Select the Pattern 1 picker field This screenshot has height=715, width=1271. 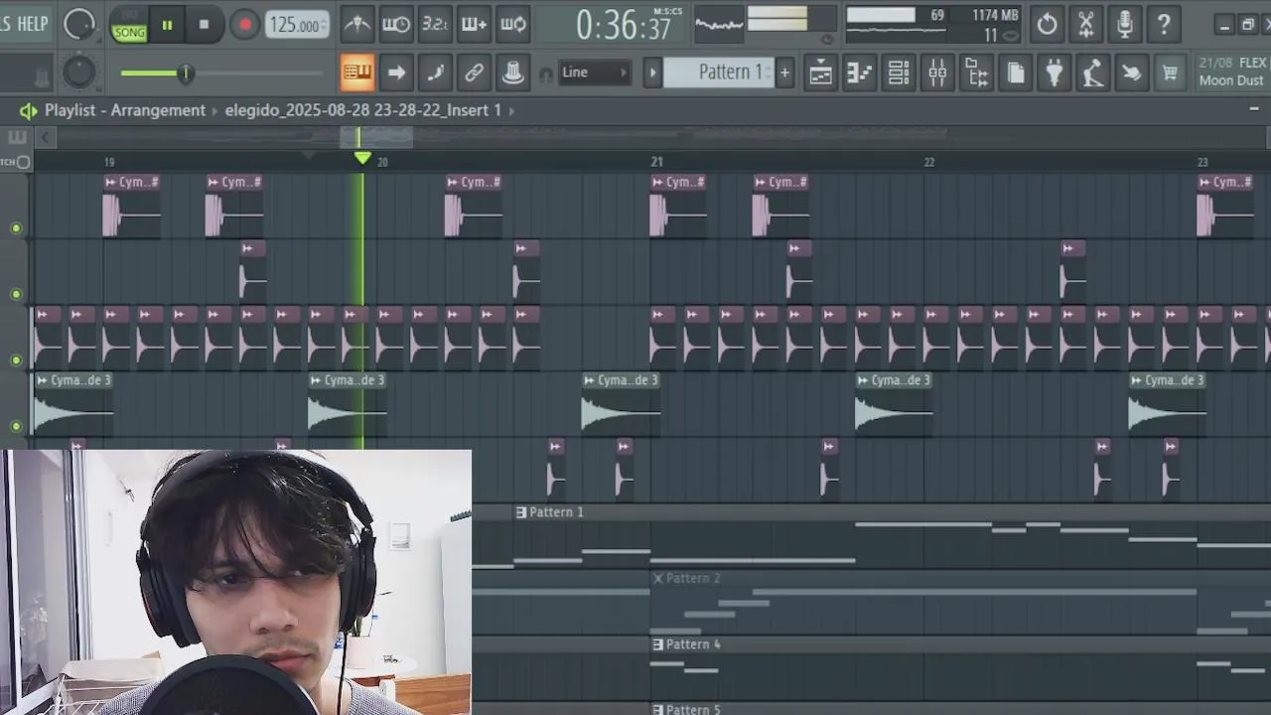coord(719,71)
